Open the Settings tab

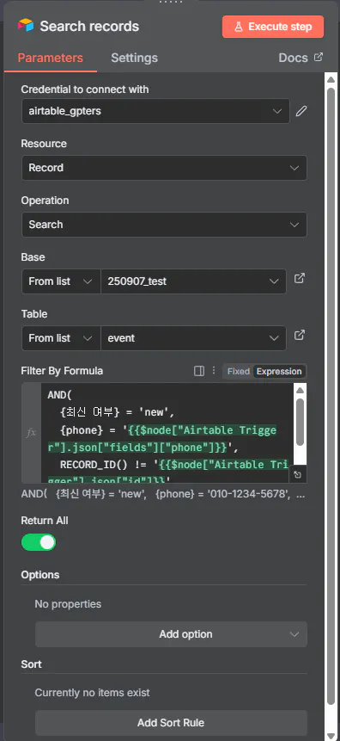tap(135, 59)
